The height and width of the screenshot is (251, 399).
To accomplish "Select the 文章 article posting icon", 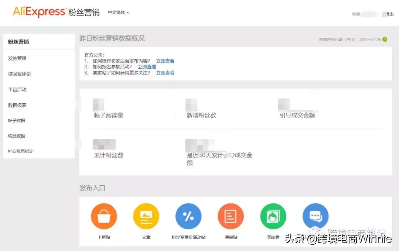I will point(146,216).
